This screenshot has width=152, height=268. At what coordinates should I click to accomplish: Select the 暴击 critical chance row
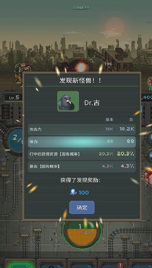[82, 166]
